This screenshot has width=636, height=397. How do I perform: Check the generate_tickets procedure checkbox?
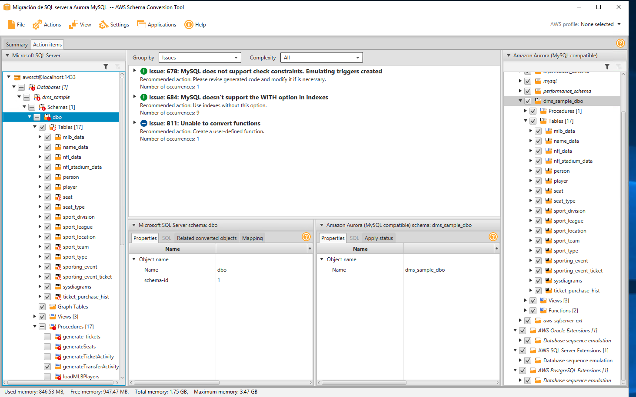click(47, 337)
